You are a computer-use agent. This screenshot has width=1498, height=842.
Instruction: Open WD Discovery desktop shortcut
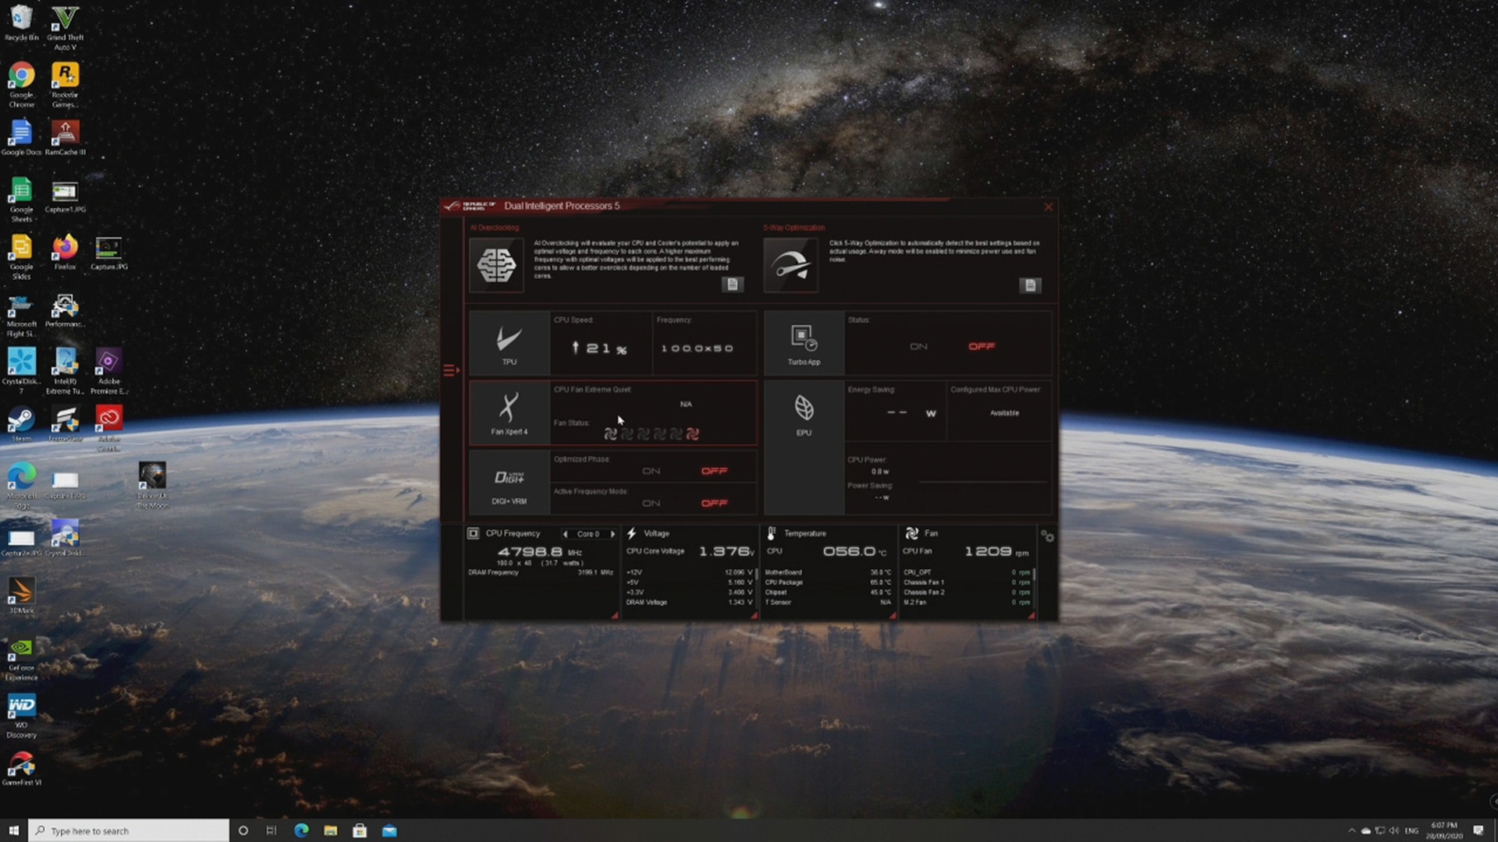[21, 716]
